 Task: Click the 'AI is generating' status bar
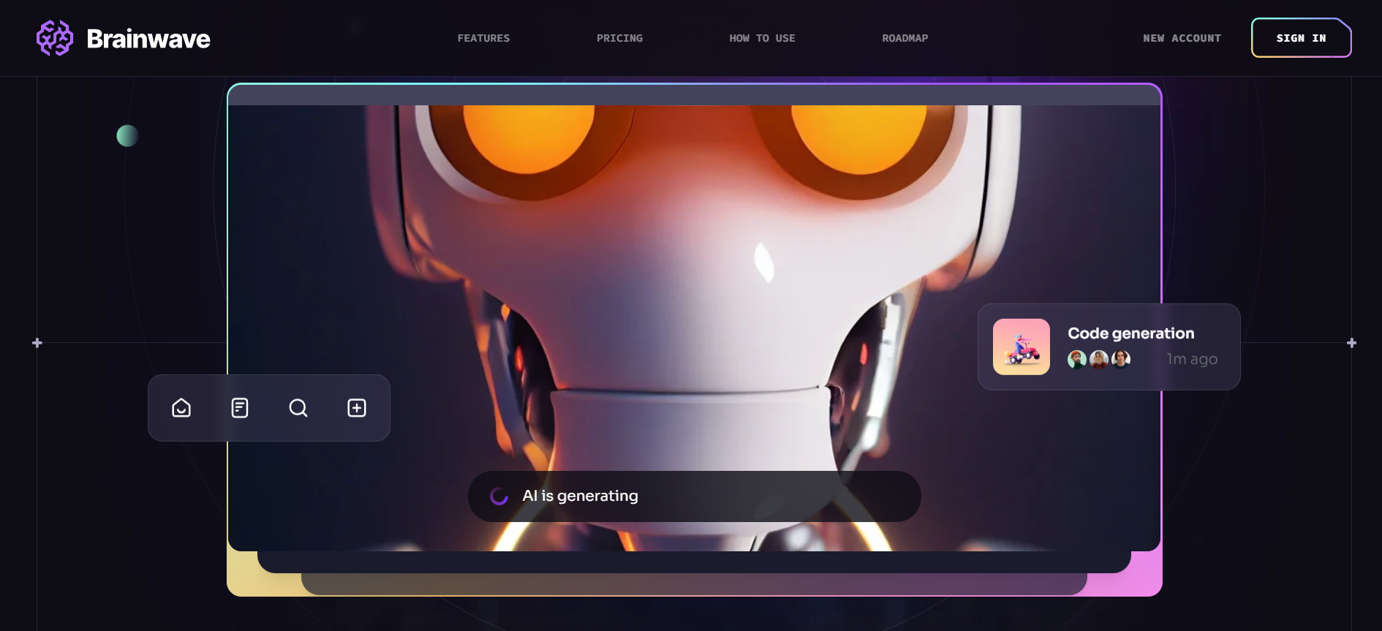694,496
